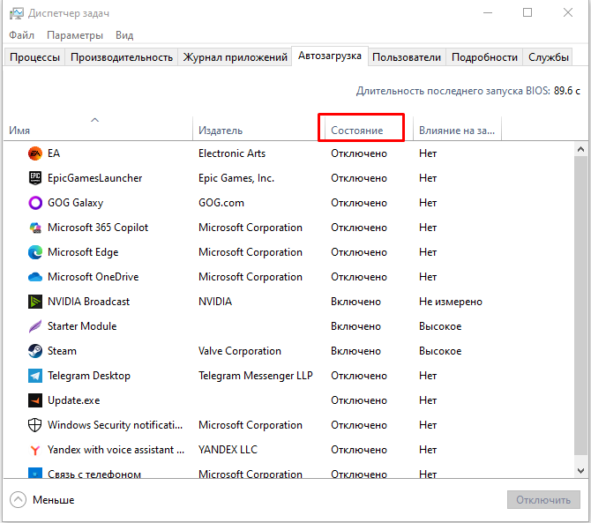Select the Starter Module feather icon
This screenshot has height=523, width=591.
tap(35, 326)
